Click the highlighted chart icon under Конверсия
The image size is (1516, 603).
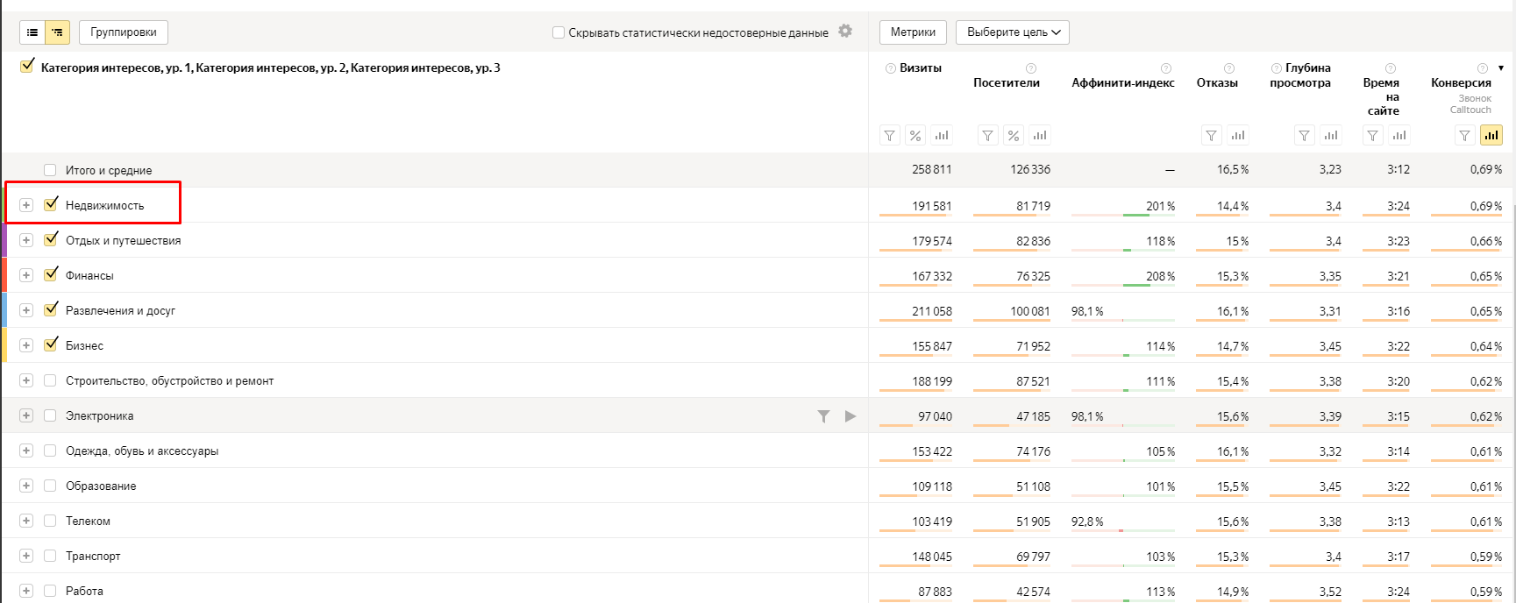1491,136
